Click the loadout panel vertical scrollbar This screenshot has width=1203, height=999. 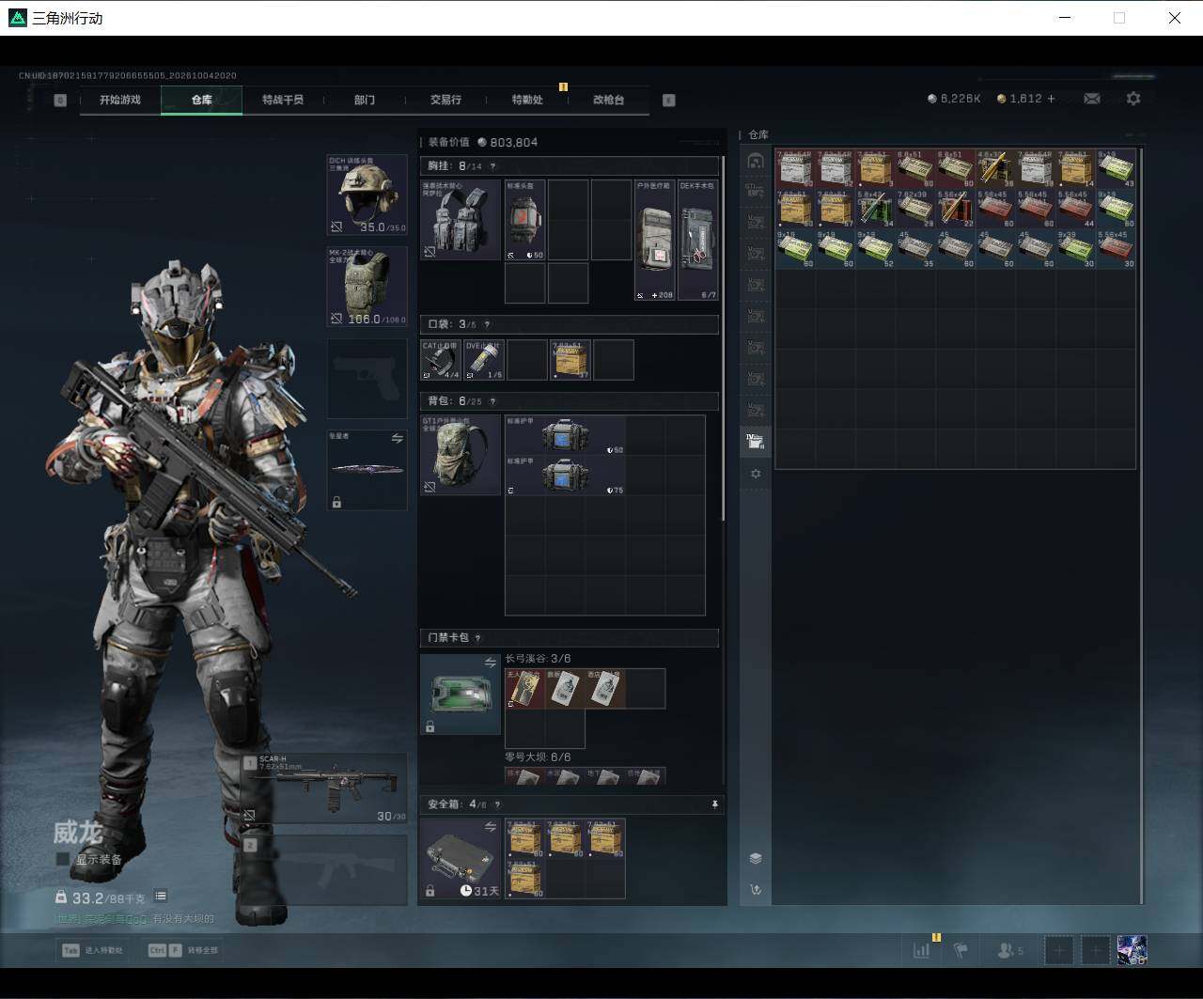(x=723, y=338)
